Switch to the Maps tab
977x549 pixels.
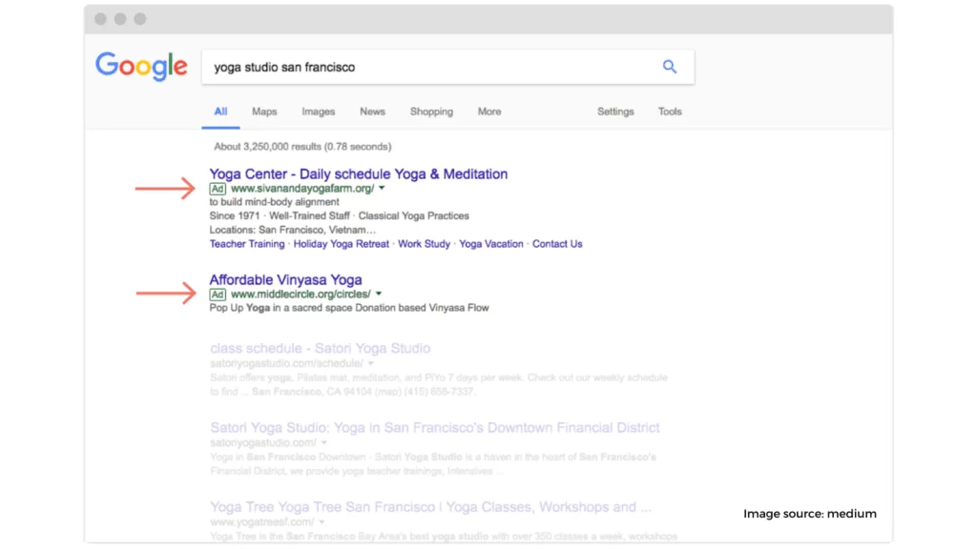264,112
